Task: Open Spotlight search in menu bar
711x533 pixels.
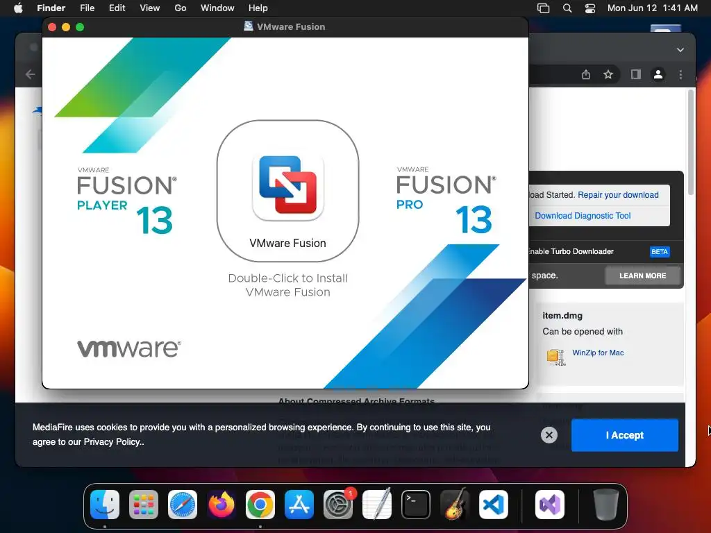Action: [x=567, y=8]
